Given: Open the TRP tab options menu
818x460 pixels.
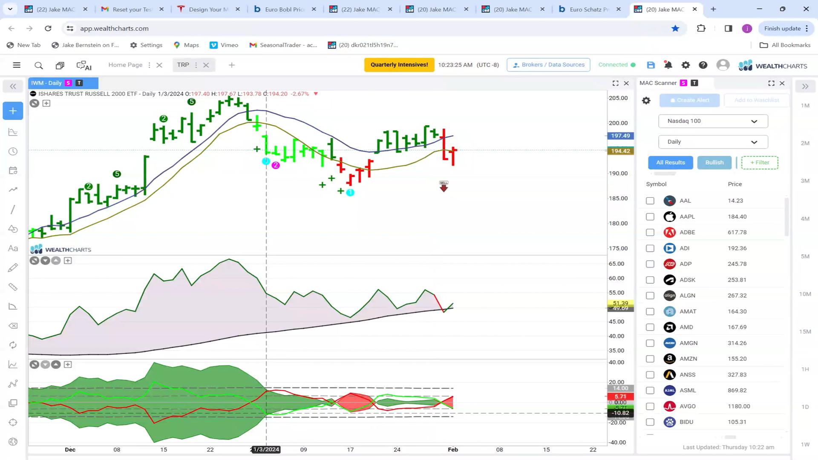Looking at the screenshot, I should click(196, 65).
